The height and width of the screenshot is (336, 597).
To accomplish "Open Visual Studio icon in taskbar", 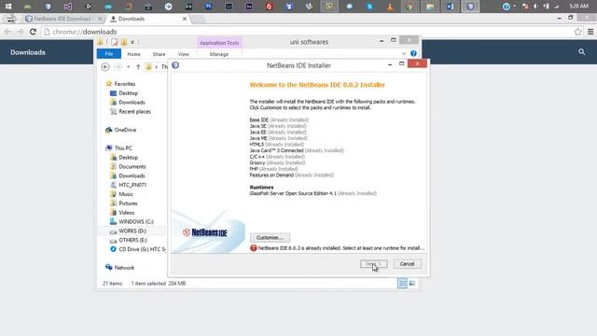I will tap(68, 7).
